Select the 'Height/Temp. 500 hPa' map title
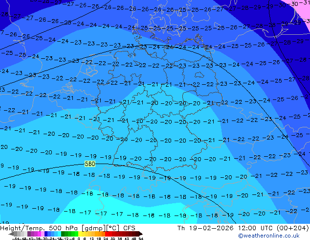This screenshot has height=240, width=310. 40,228
